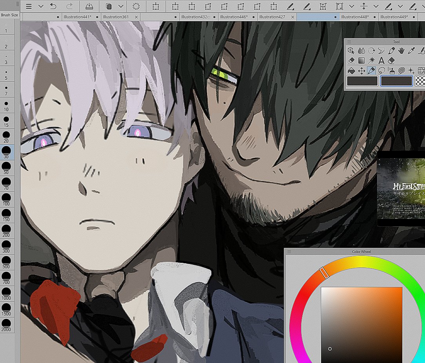The height and width of the screenshot is (363, 425).
Task: Open the My First Story video thumbnail
Action: (x=401, y=189)
